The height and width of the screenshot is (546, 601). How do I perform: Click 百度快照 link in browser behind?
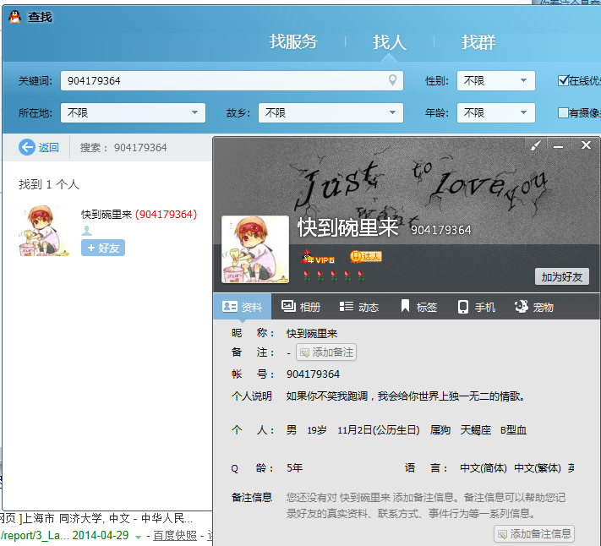tap(175, 536)
